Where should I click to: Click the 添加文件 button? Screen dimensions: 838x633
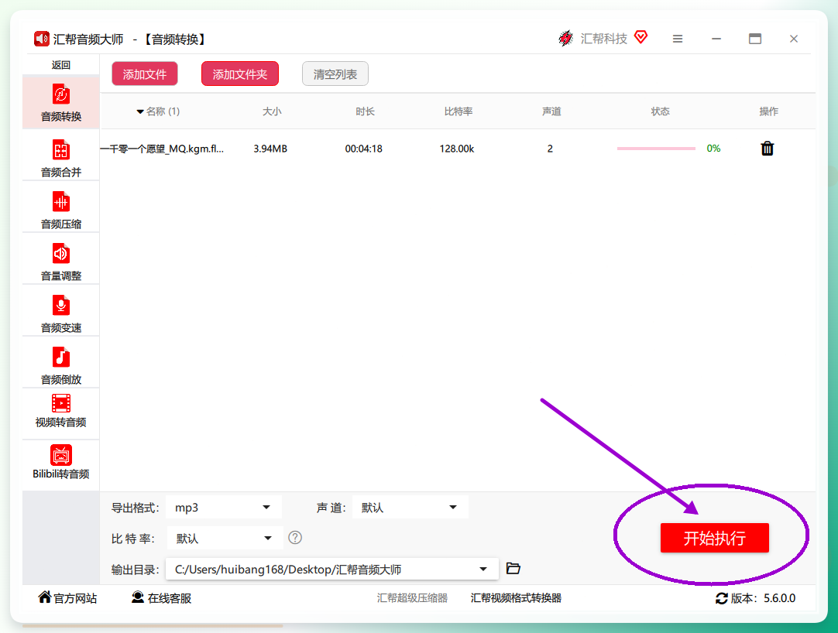coord(145,74)
